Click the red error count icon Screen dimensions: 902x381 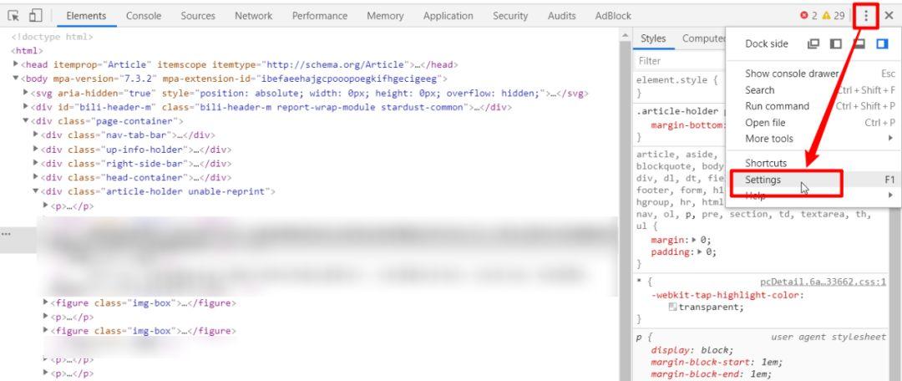804,16
